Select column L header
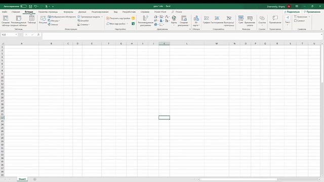The width and height of the screenshot is (324, 182). tap(187, 43)
